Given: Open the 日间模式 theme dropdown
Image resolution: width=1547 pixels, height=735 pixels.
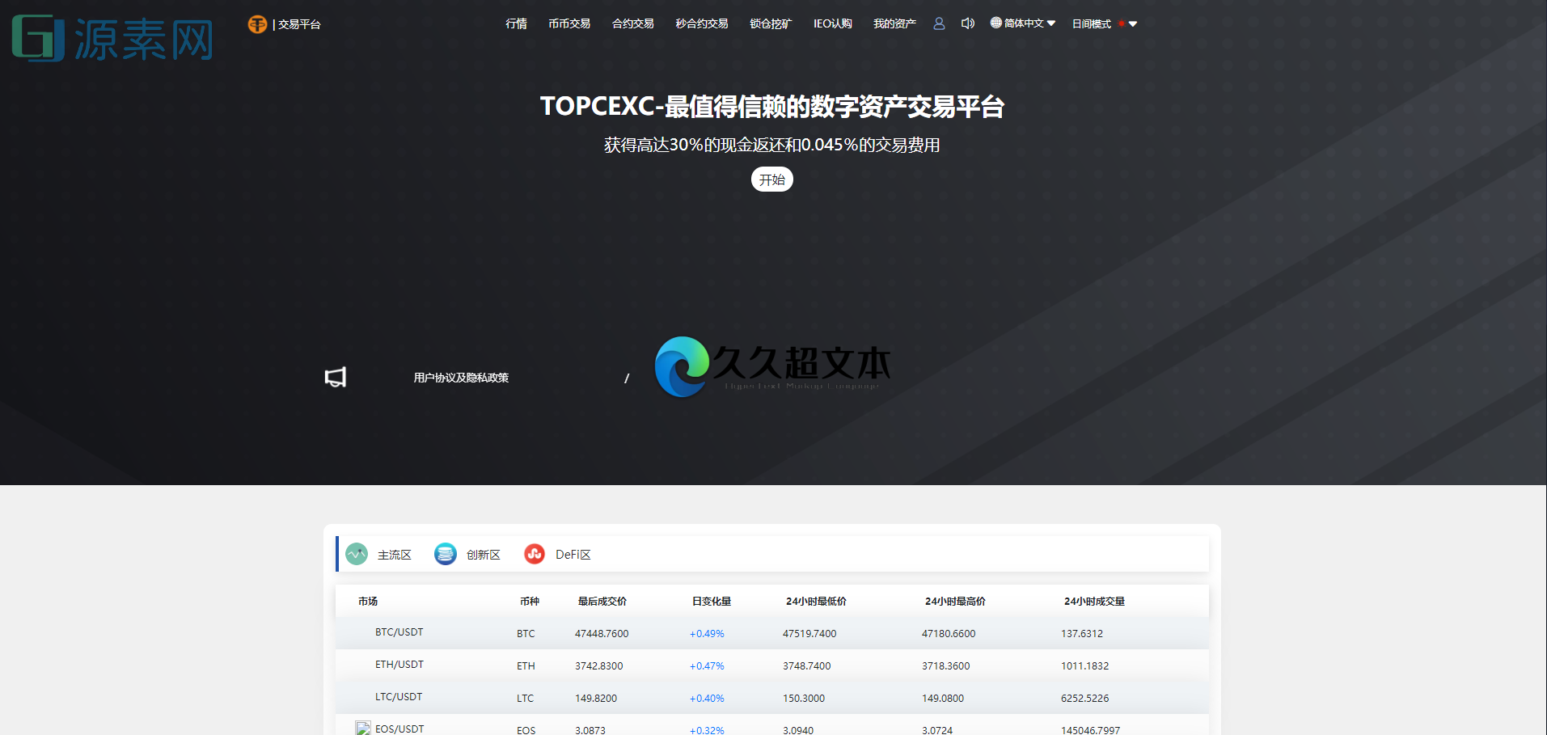Looking at the screenshot, I should coord(1091,23).
